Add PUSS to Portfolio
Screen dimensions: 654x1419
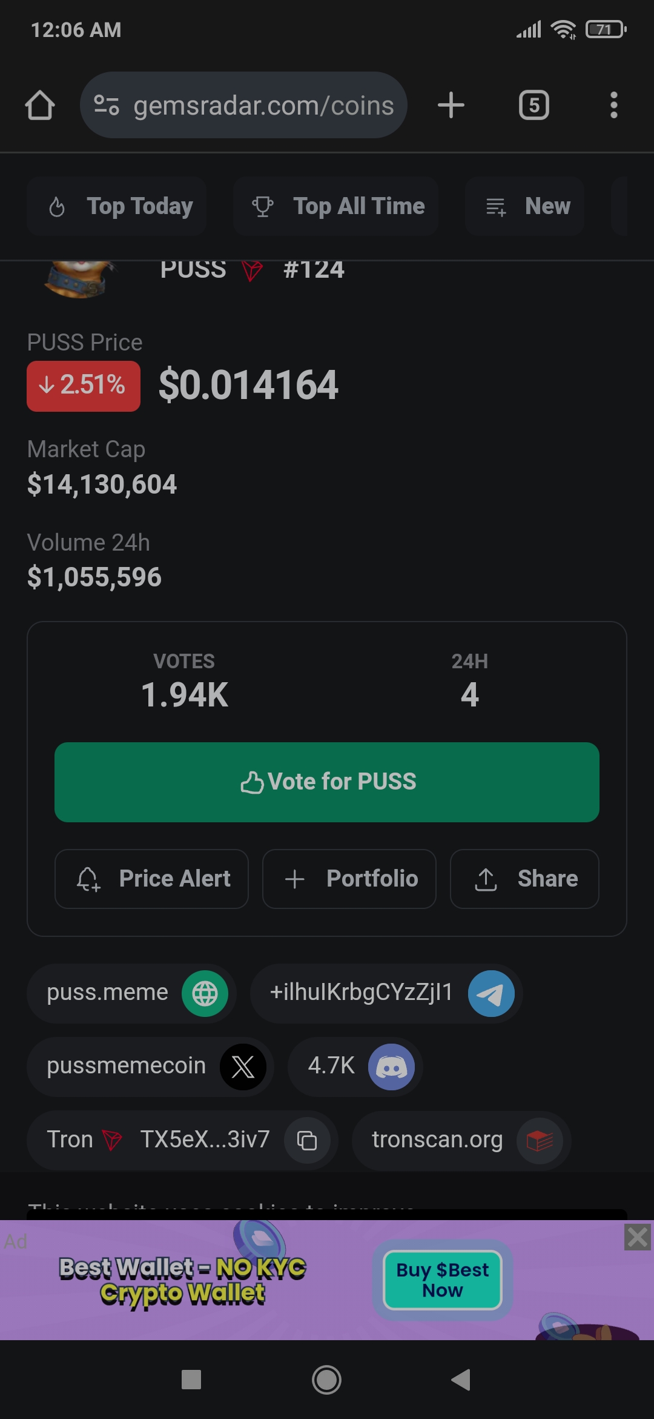tap(349, 879)
